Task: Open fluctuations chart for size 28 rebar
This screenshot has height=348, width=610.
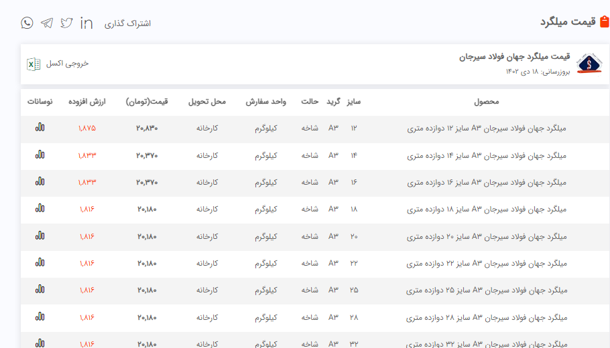Action: point(40,316)
